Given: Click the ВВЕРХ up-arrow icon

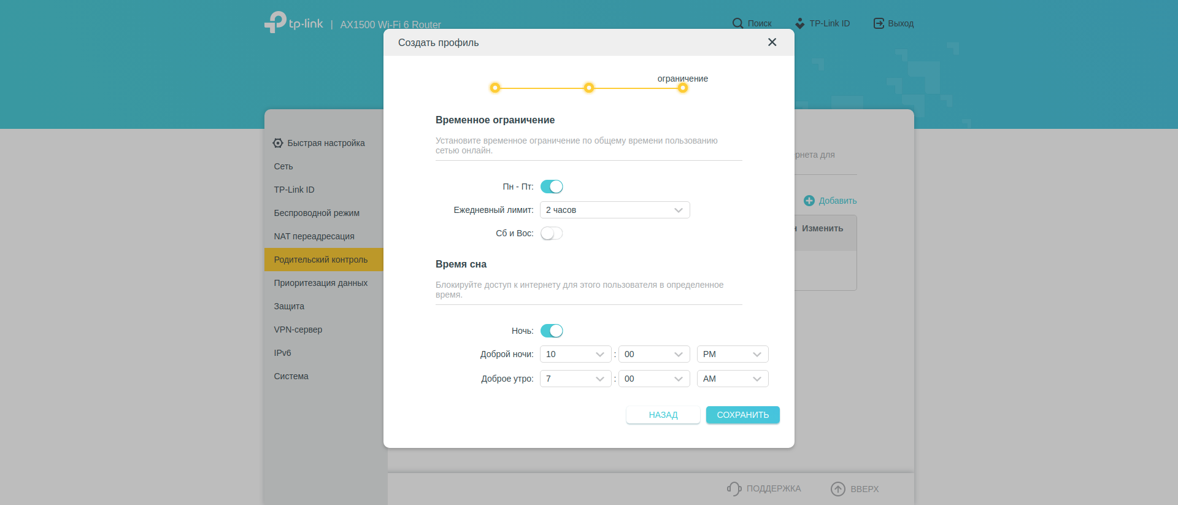Looking at the screenshot, I should pos(837,488).
